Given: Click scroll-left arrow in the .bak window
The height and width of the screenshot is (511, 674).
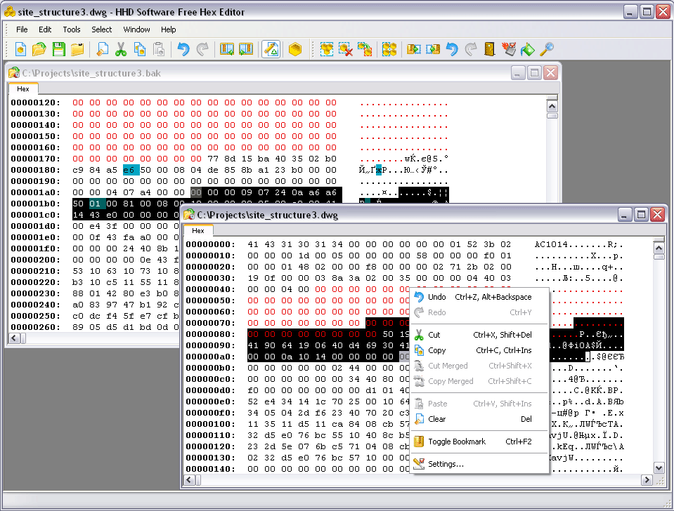Looking at the screenshot, I should pos(14,339).
